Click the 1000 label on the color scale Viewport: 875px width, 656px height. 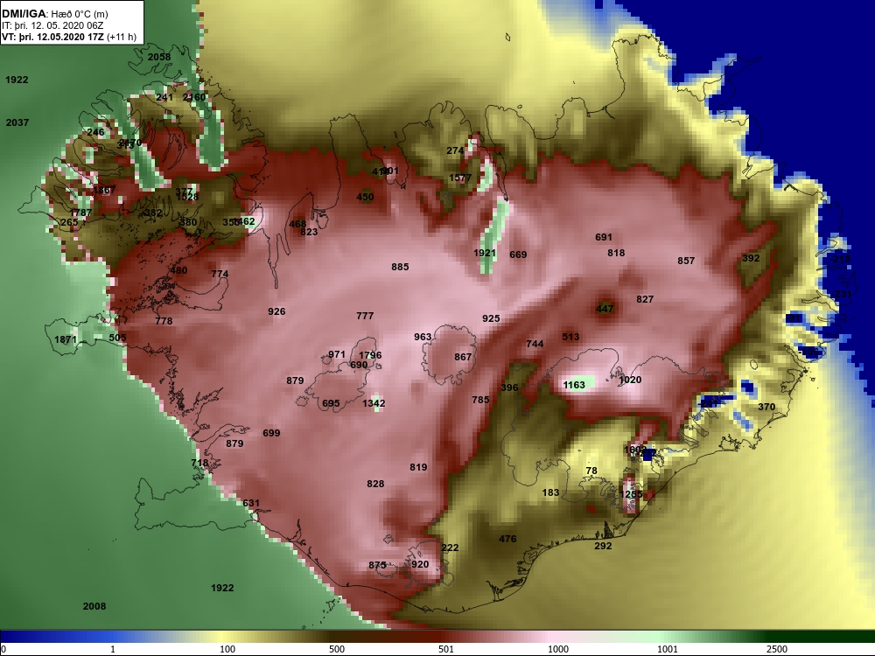pos(558,649)
